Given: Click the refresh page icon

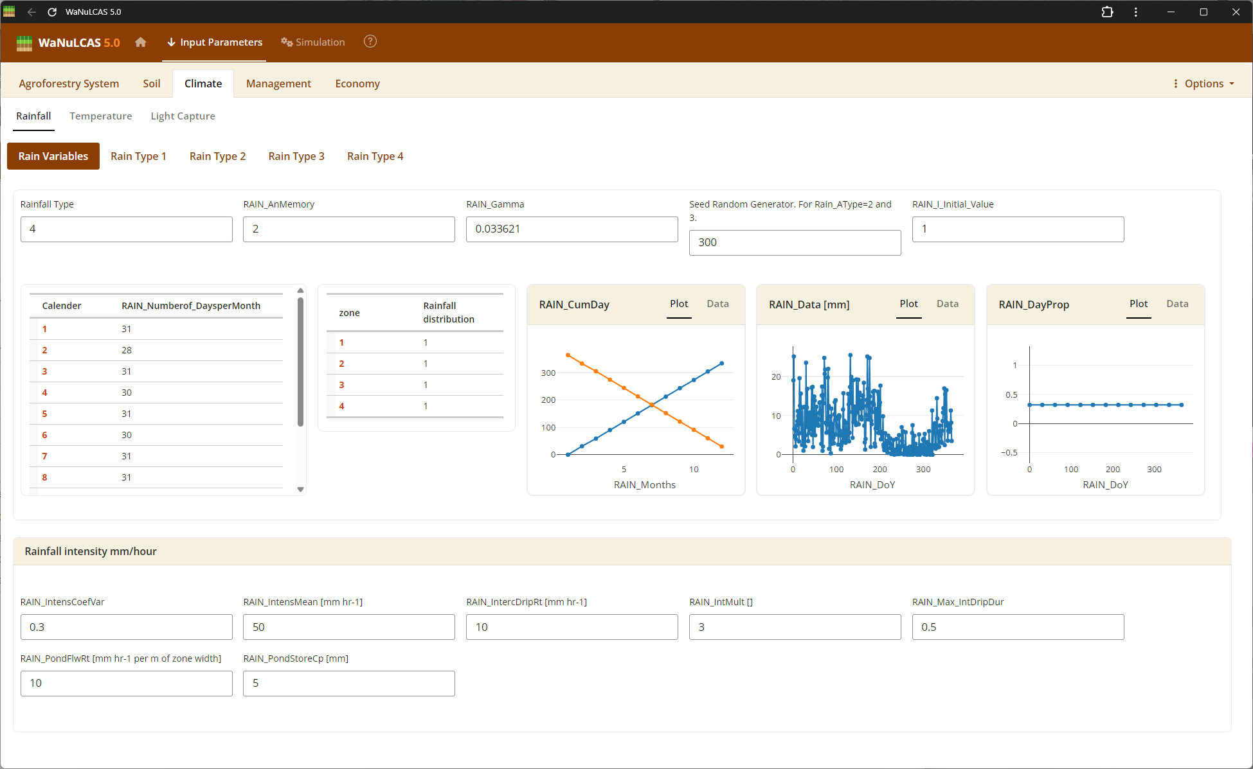Looking at the screenshot, I should (52, 12).
